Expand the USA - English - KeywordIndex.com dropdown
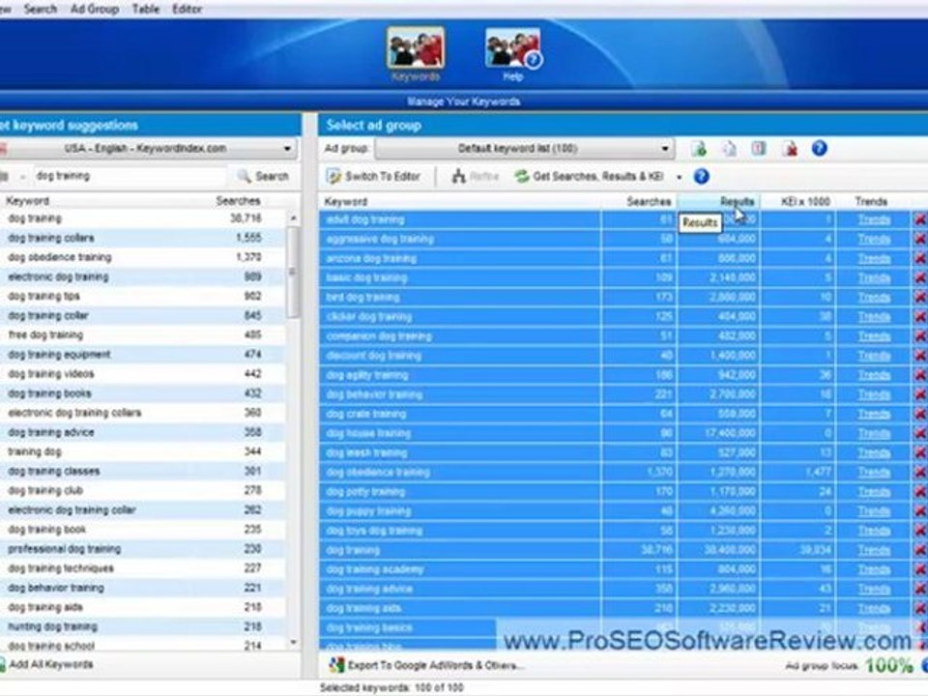Image resolution: width=928 pixels, height=696 pixels. pyautogui.click(x=287, y=149)
